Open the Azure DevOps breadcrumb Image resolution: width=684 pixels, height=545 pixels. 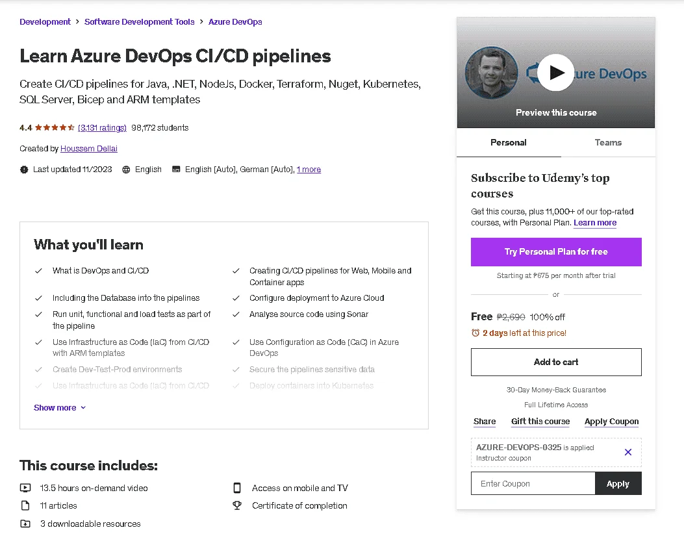click(235, 22)
